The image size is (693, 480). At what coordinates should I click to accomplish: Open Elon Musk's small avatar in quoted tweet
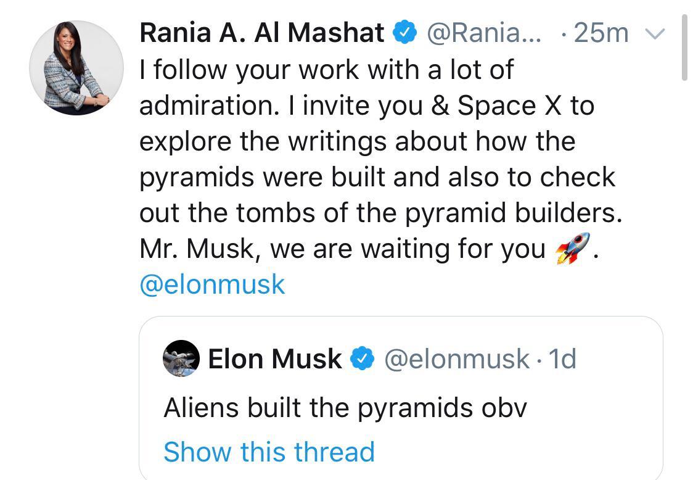click(x=181, y=358)
